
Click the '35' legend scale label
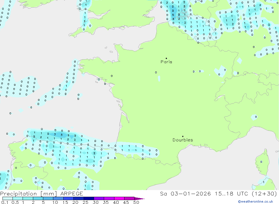[106, 202]
